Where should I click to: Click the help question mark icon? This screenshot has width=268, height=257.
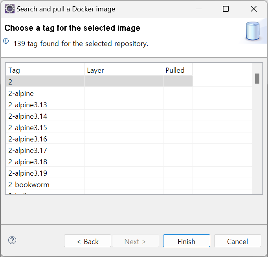(x=12, y=240)
